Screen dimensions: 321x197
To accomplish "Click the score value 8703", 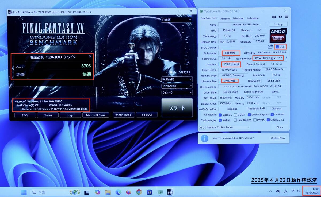I will click(86, 66).
